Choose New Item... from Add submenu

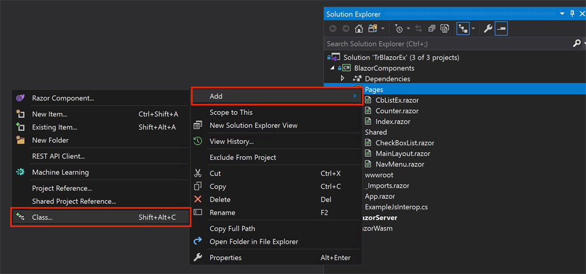tap(101, 114)
